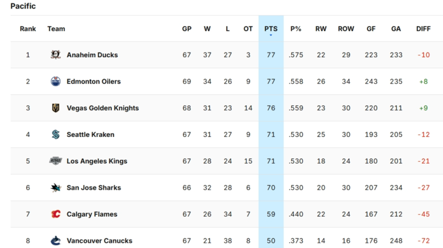The height and width of the screenshot is (248, 443).
Task: Click the Vancouver Canucks logo icon
Action: click(x=55, y=241)
